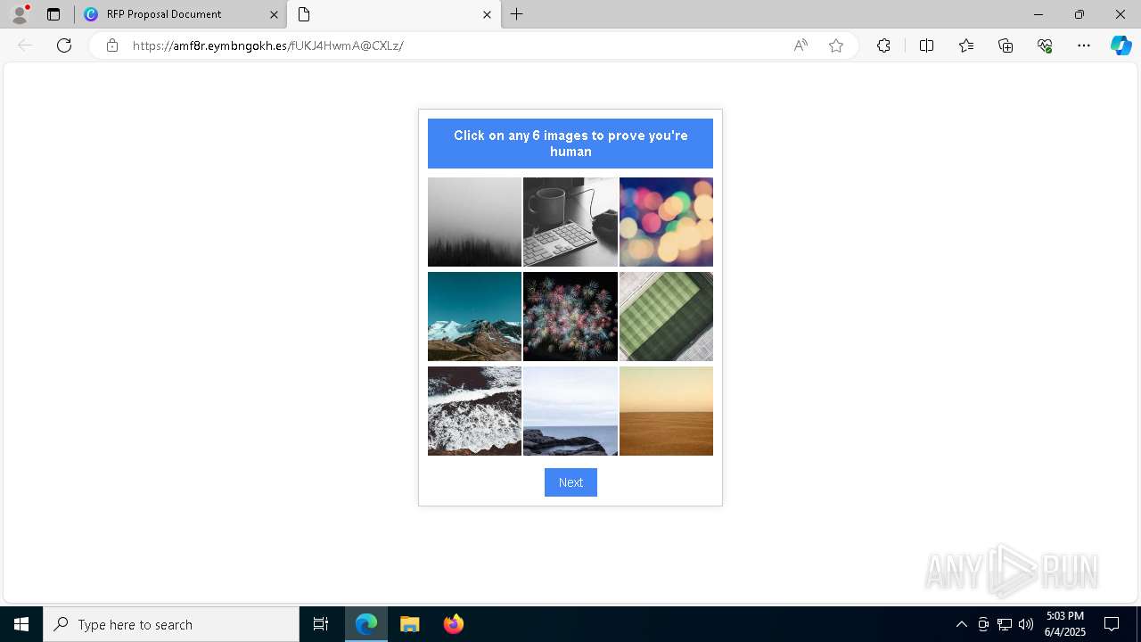Select the untitled active tab
The image size is (1141, 642).
394,14
